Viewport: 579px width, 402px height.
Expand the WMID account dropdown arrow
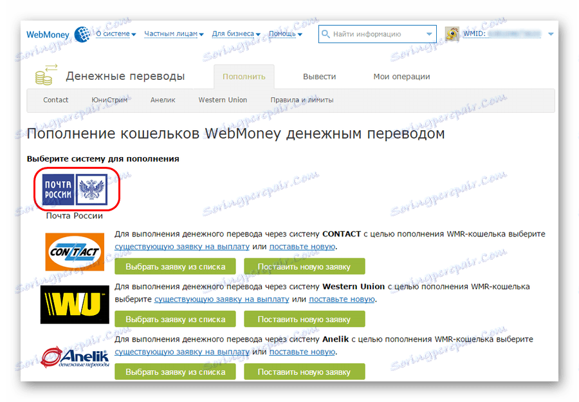[551, 34]
